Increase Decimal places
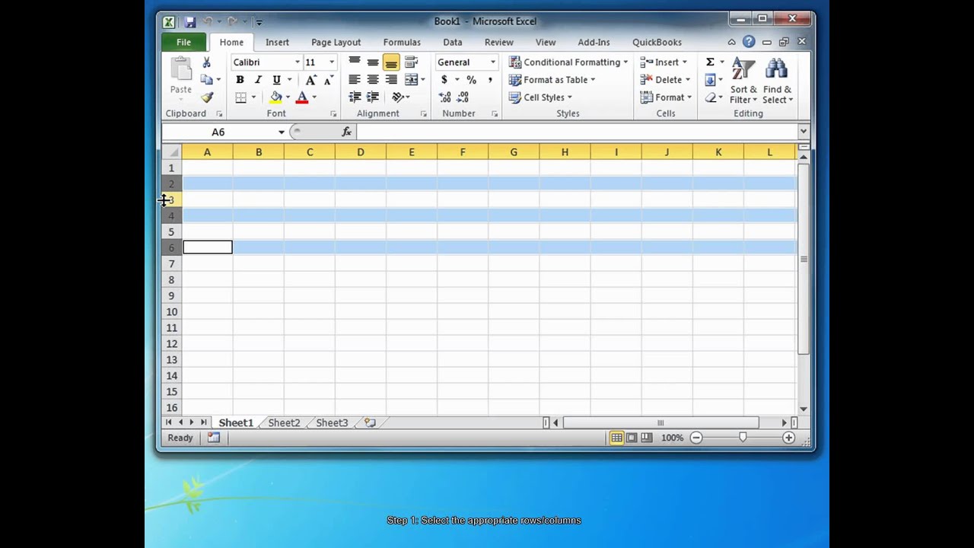The image size is (974, 548). [x=445, y=97]
